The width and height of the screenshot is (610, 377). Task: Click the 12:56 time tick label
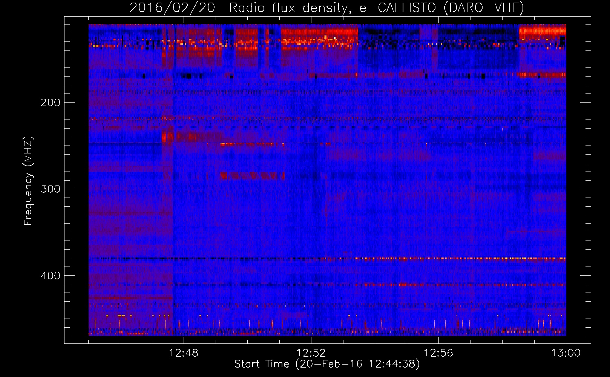click(x=438, y=353)
